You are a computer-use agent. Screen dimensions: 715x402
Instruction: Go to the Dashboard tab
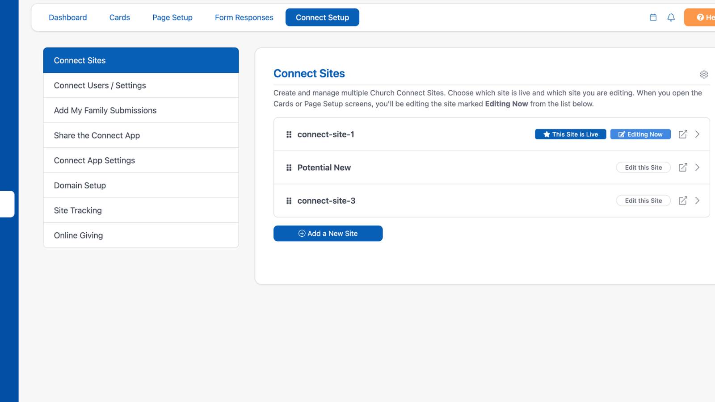tap(68, 17)
